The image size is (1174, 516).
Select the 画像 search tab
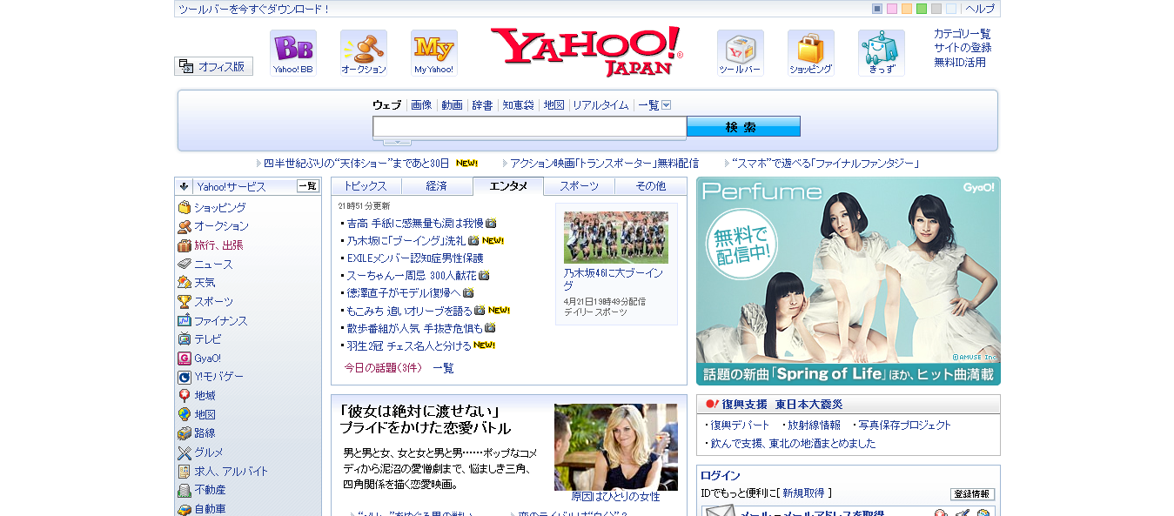[x=421, y=105]
